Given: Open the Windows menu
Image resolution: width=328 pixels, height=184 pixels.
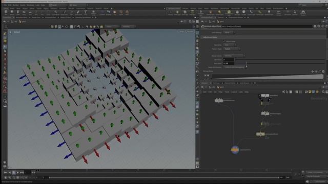Looking at the screenshot, I should (30, 5).
